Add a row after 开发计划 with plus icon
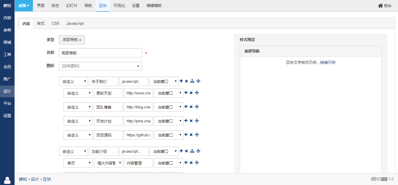The height and width of the screenshot is (185, 398). coord(186,121)
